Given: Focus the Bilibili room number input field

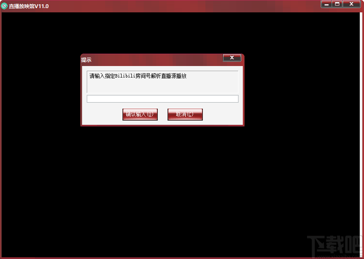Looking at the screenshot, I should 162,99.
